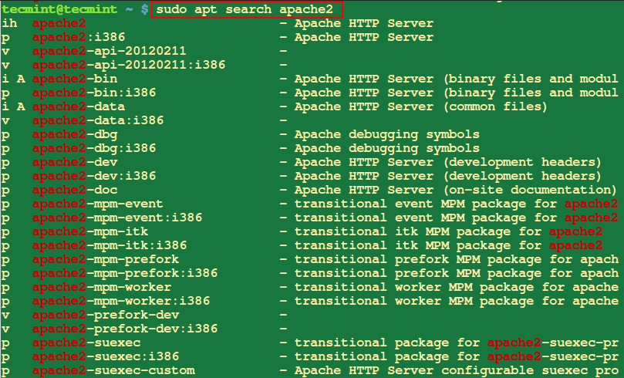Image resolution: width=624 pixels, height=378 pixels.
Task: Select the apache2:i386 package name
Action: 79,37
